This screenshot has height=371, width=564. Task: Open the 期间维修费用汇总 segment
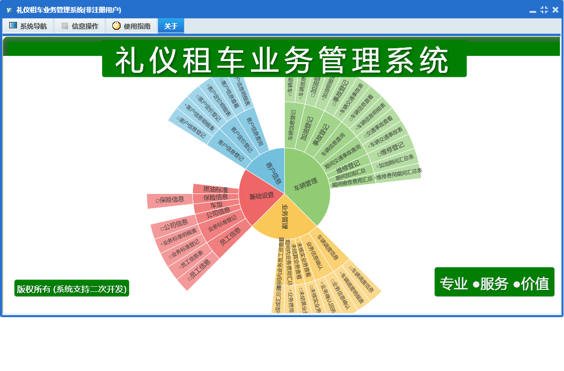pos(353,182)
